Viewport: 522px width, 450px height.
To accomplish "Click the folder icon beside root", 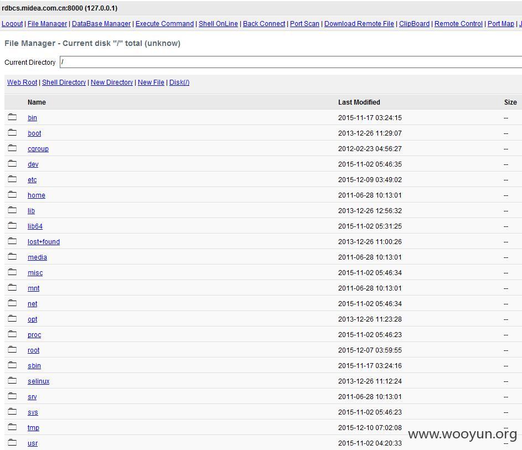I will pos(12,349).
